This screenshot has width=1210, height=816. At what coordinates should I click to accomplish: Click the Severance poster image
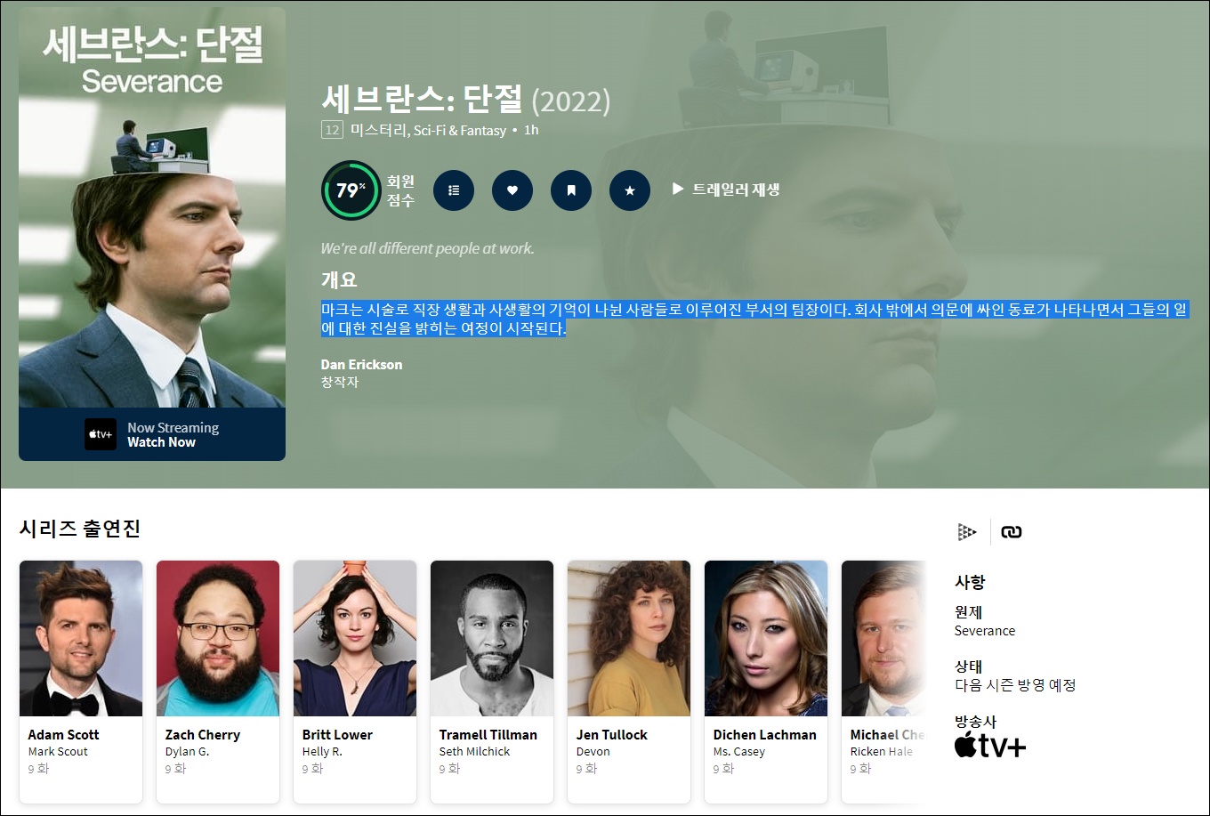(x=152, y=207)
